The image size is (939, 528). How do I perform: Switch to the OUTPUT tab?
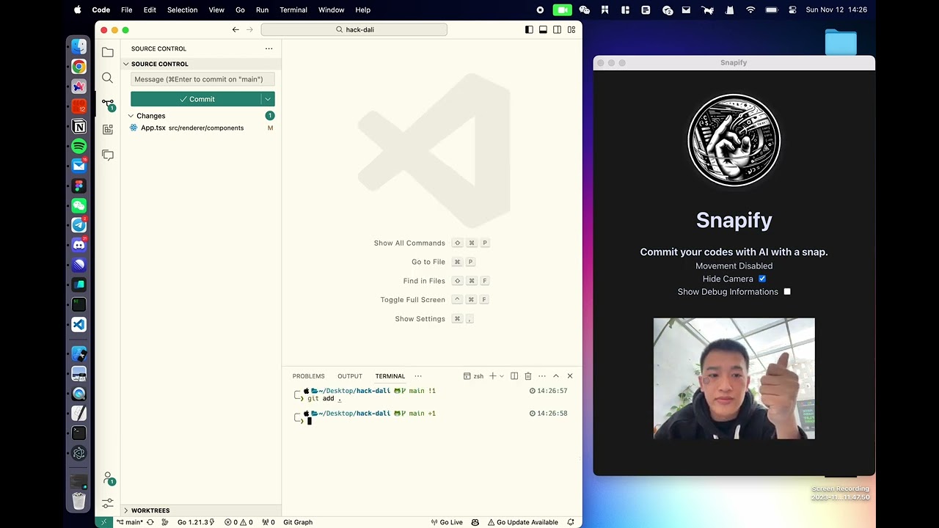(x=350, y=376)
